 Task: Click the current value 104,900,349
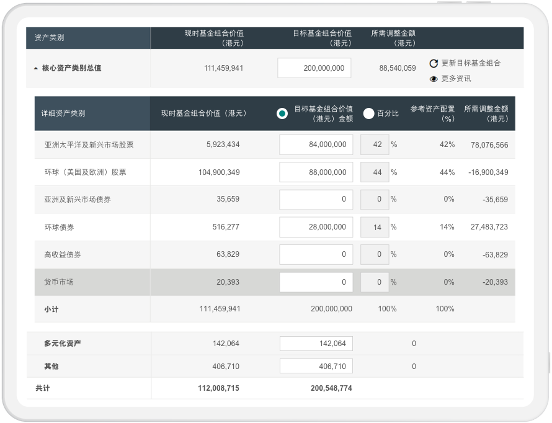pos(219,172)
